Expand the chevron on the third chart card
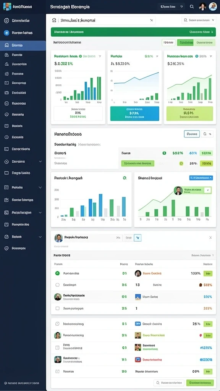The height and width of the screenshot is (391, 220). click(x=211, y=57)
